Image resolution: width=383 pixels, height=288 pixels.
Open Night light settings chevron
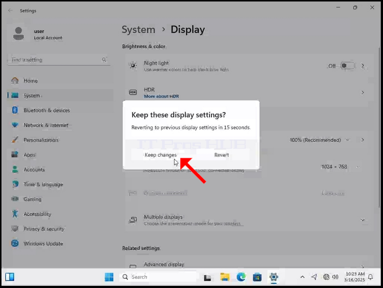(x=363, y=66)
